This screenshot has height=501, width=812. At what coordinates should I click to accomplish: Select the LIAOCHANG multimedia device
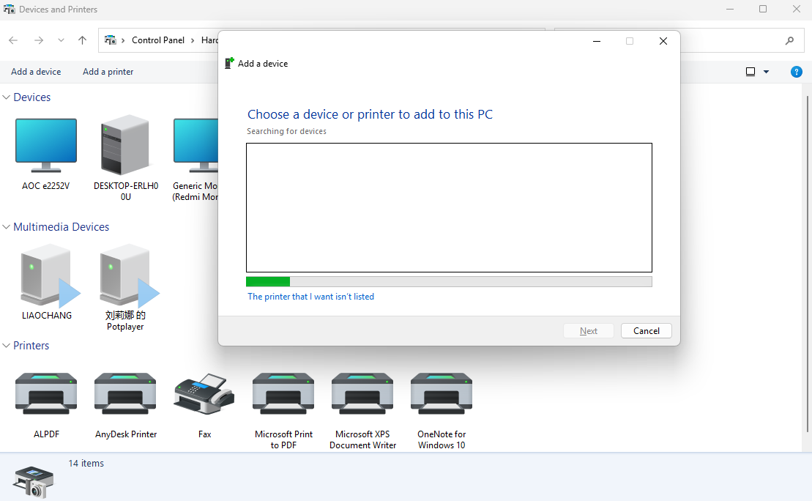click(x=47, y=275)
